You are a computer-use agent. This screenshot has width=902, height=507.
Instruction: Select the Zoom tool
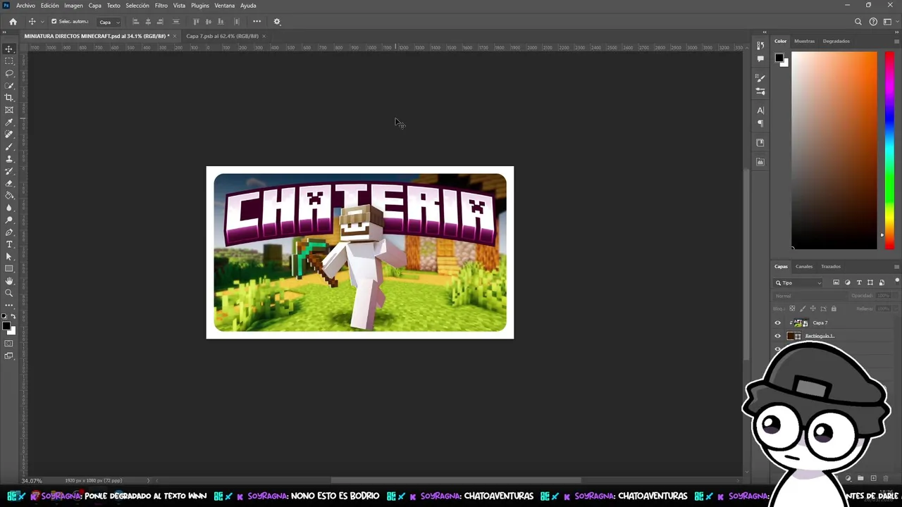(x=9, y=293)
